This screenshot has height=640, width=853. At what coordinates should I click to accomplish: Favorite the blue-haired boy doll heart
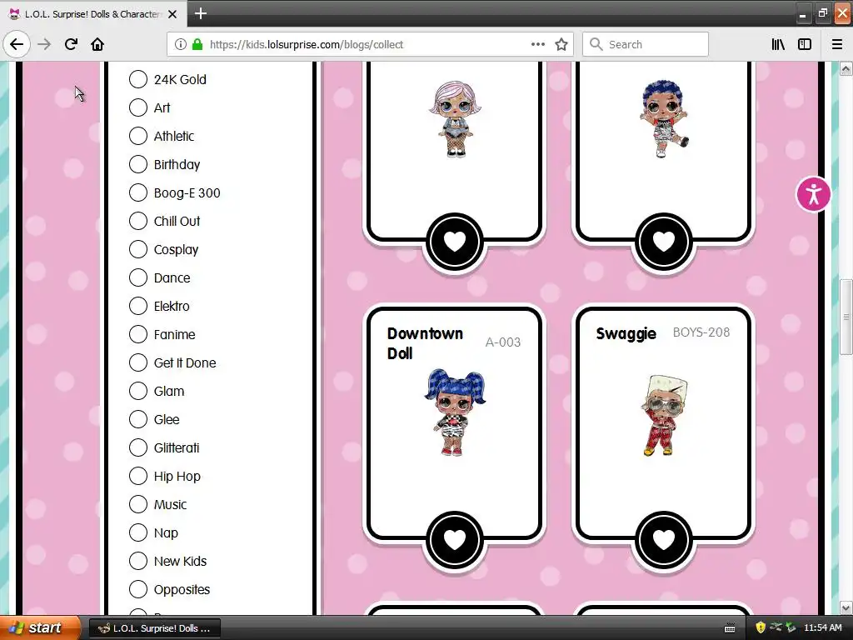[x=664, y=241]
